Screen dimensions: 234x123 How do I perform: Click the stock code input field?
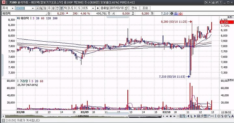click(x=23, y=8)
